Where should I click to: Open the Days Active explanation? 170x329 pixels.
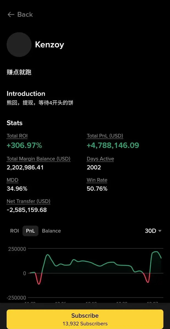click(x=100, y=159)
